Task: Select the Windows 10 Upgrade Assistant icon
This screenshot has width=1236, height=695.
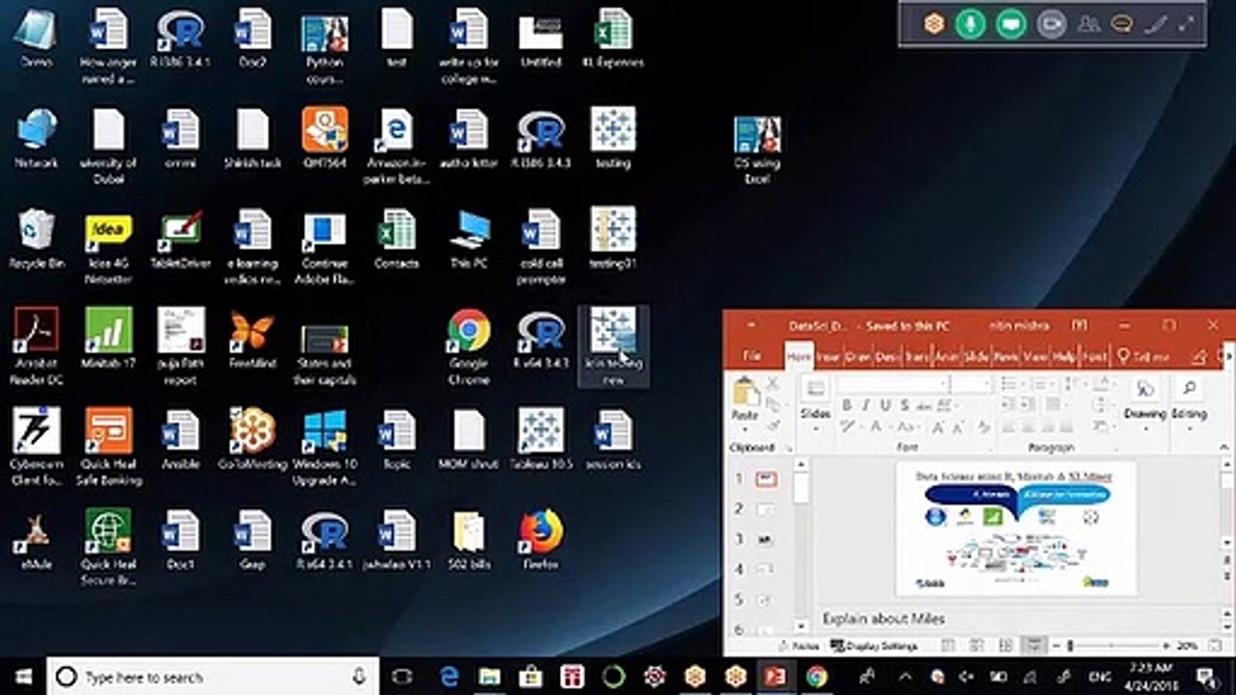Action: [324, 446]
